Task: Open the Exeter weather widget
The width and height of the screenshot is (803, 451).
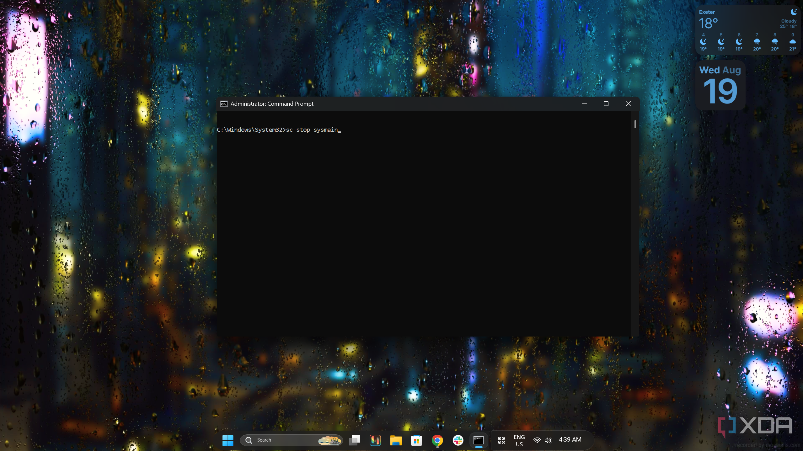Action: [747, 30]
